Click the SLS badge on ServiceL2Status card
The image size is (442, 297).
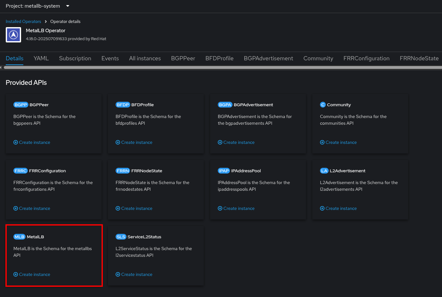tap(121, 237)
